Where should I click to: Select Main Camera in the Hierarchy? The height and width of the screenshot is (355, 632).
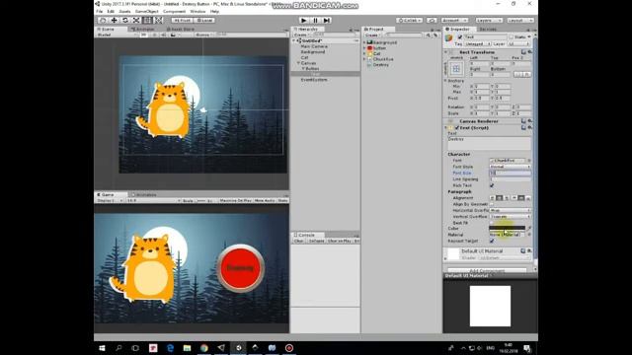(314, 46)
